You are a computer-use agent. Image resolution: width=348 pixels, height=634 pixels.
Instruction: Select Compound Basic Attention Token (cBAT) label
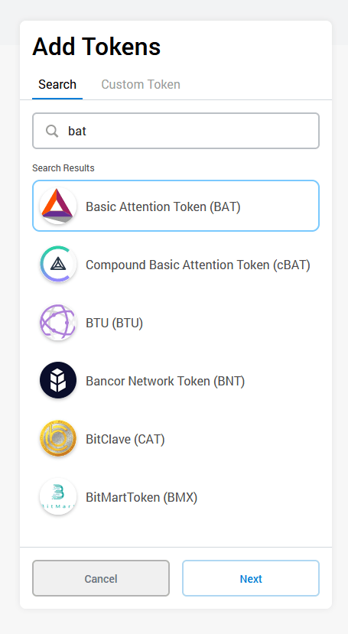click(198, 265)
